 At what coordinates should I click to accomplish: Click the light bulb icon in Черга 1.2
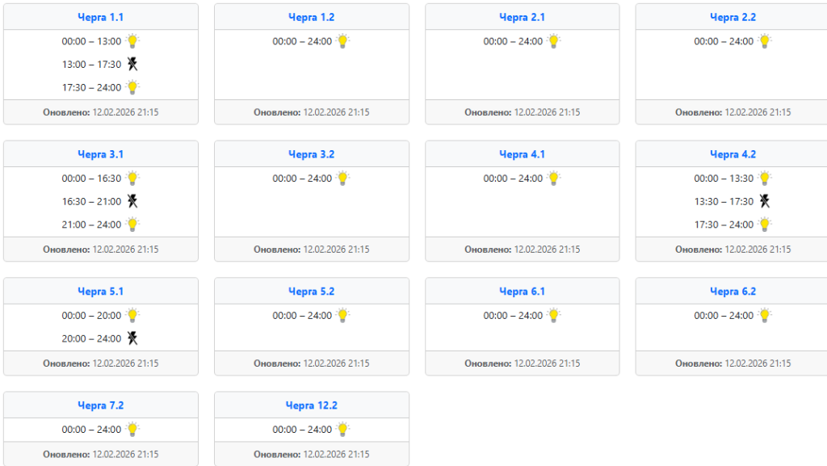pyautogui.click(x=342, y=41)
